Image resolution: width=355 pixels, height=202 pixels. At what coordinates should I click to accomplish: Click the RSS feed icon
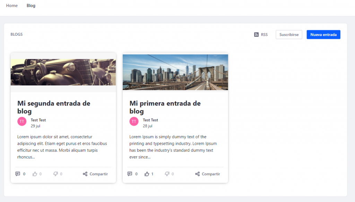pyautogui.click(x=257, y=34)
